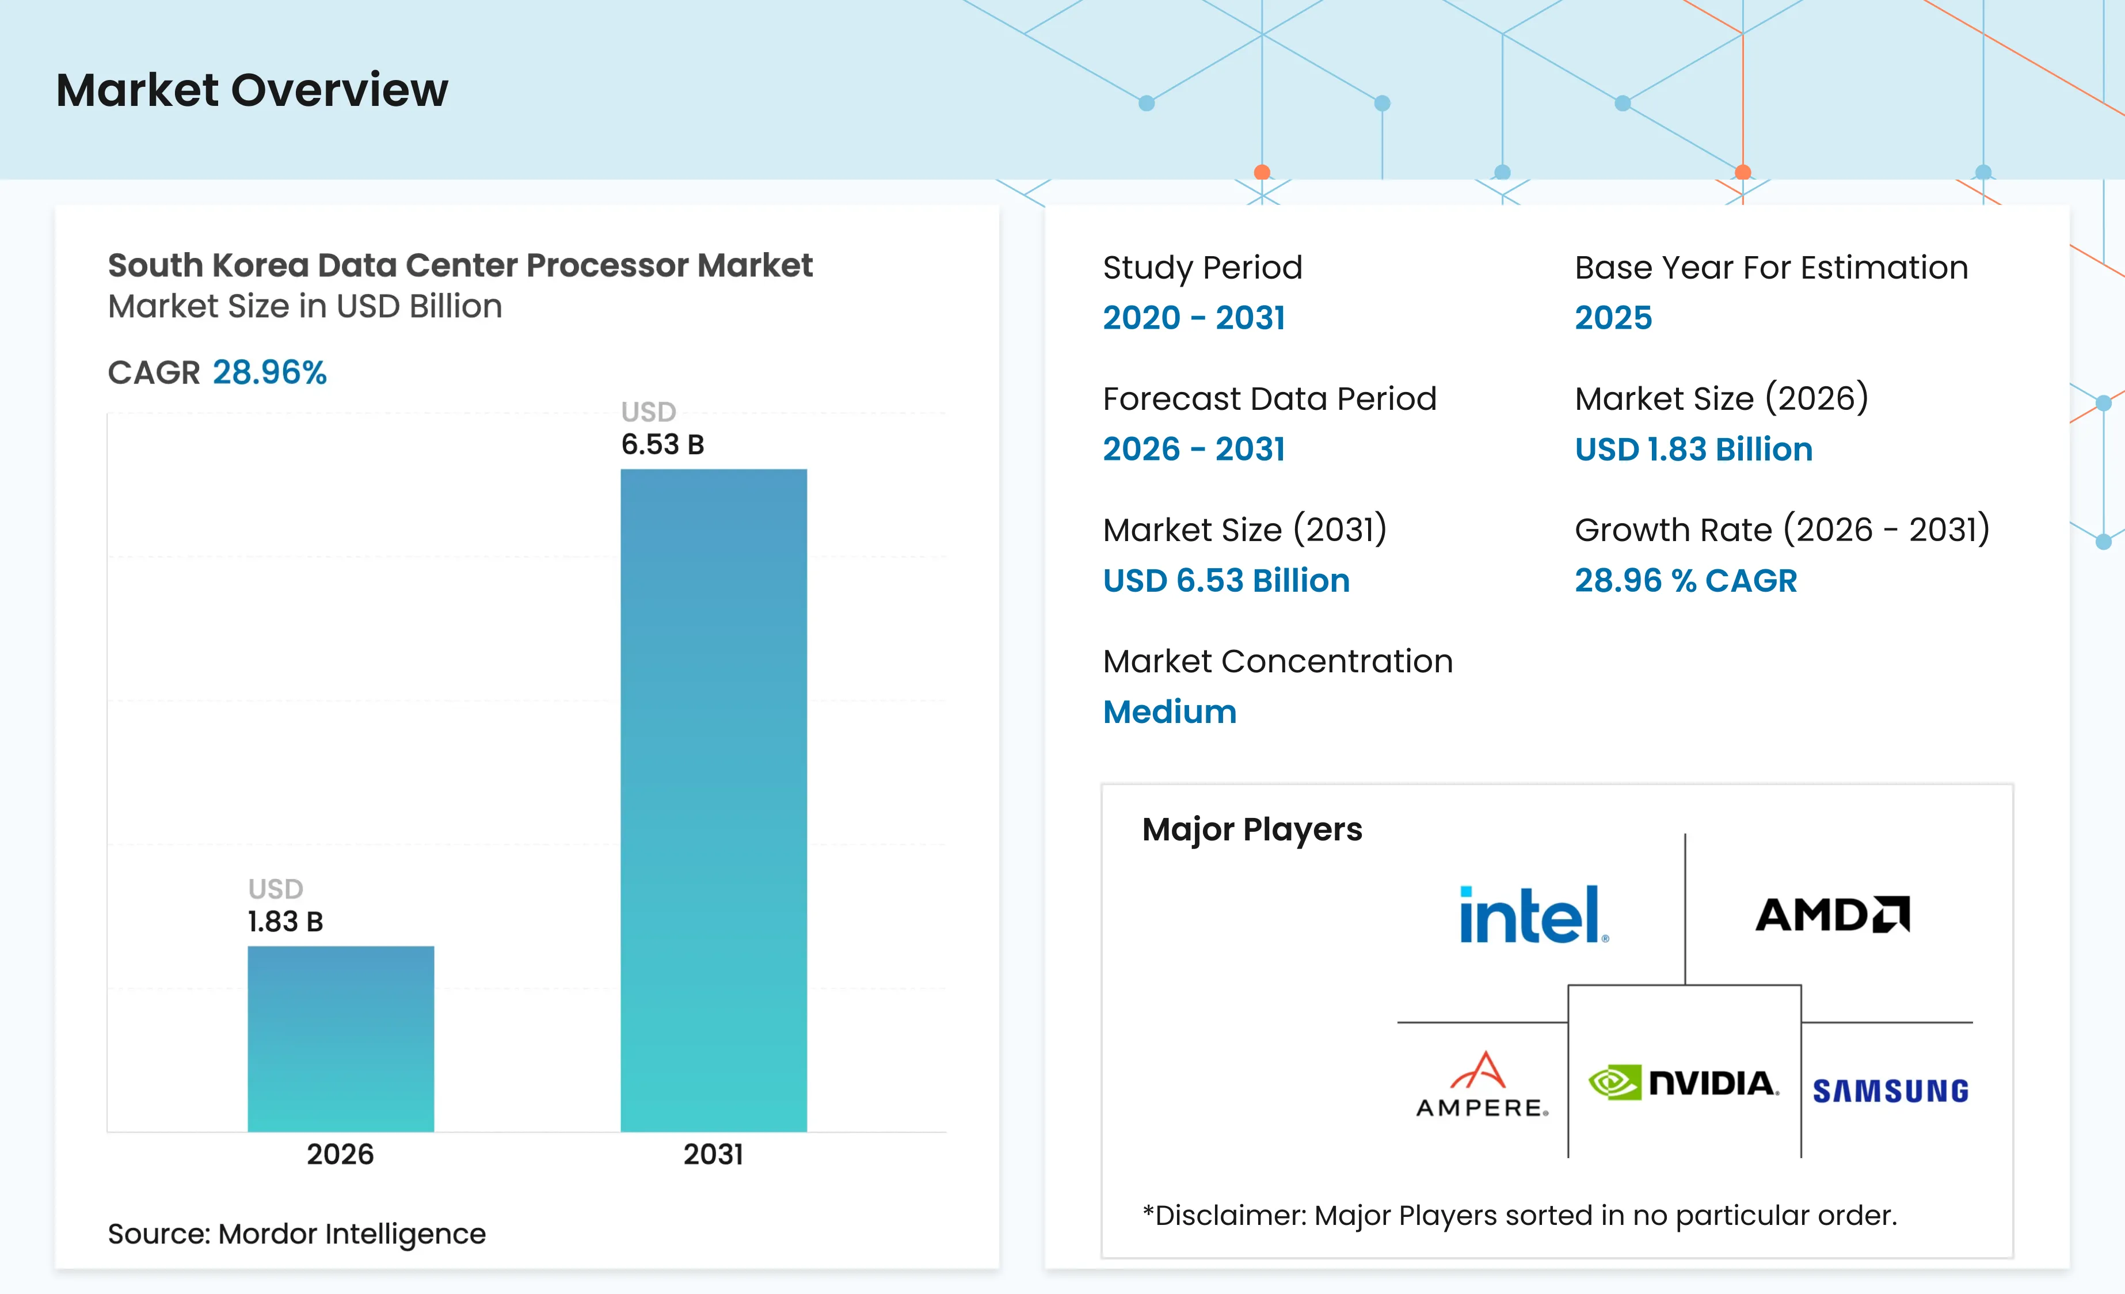Click the 2031 axis label
Screen dimensions: 2125x1294
point(713,1154)
